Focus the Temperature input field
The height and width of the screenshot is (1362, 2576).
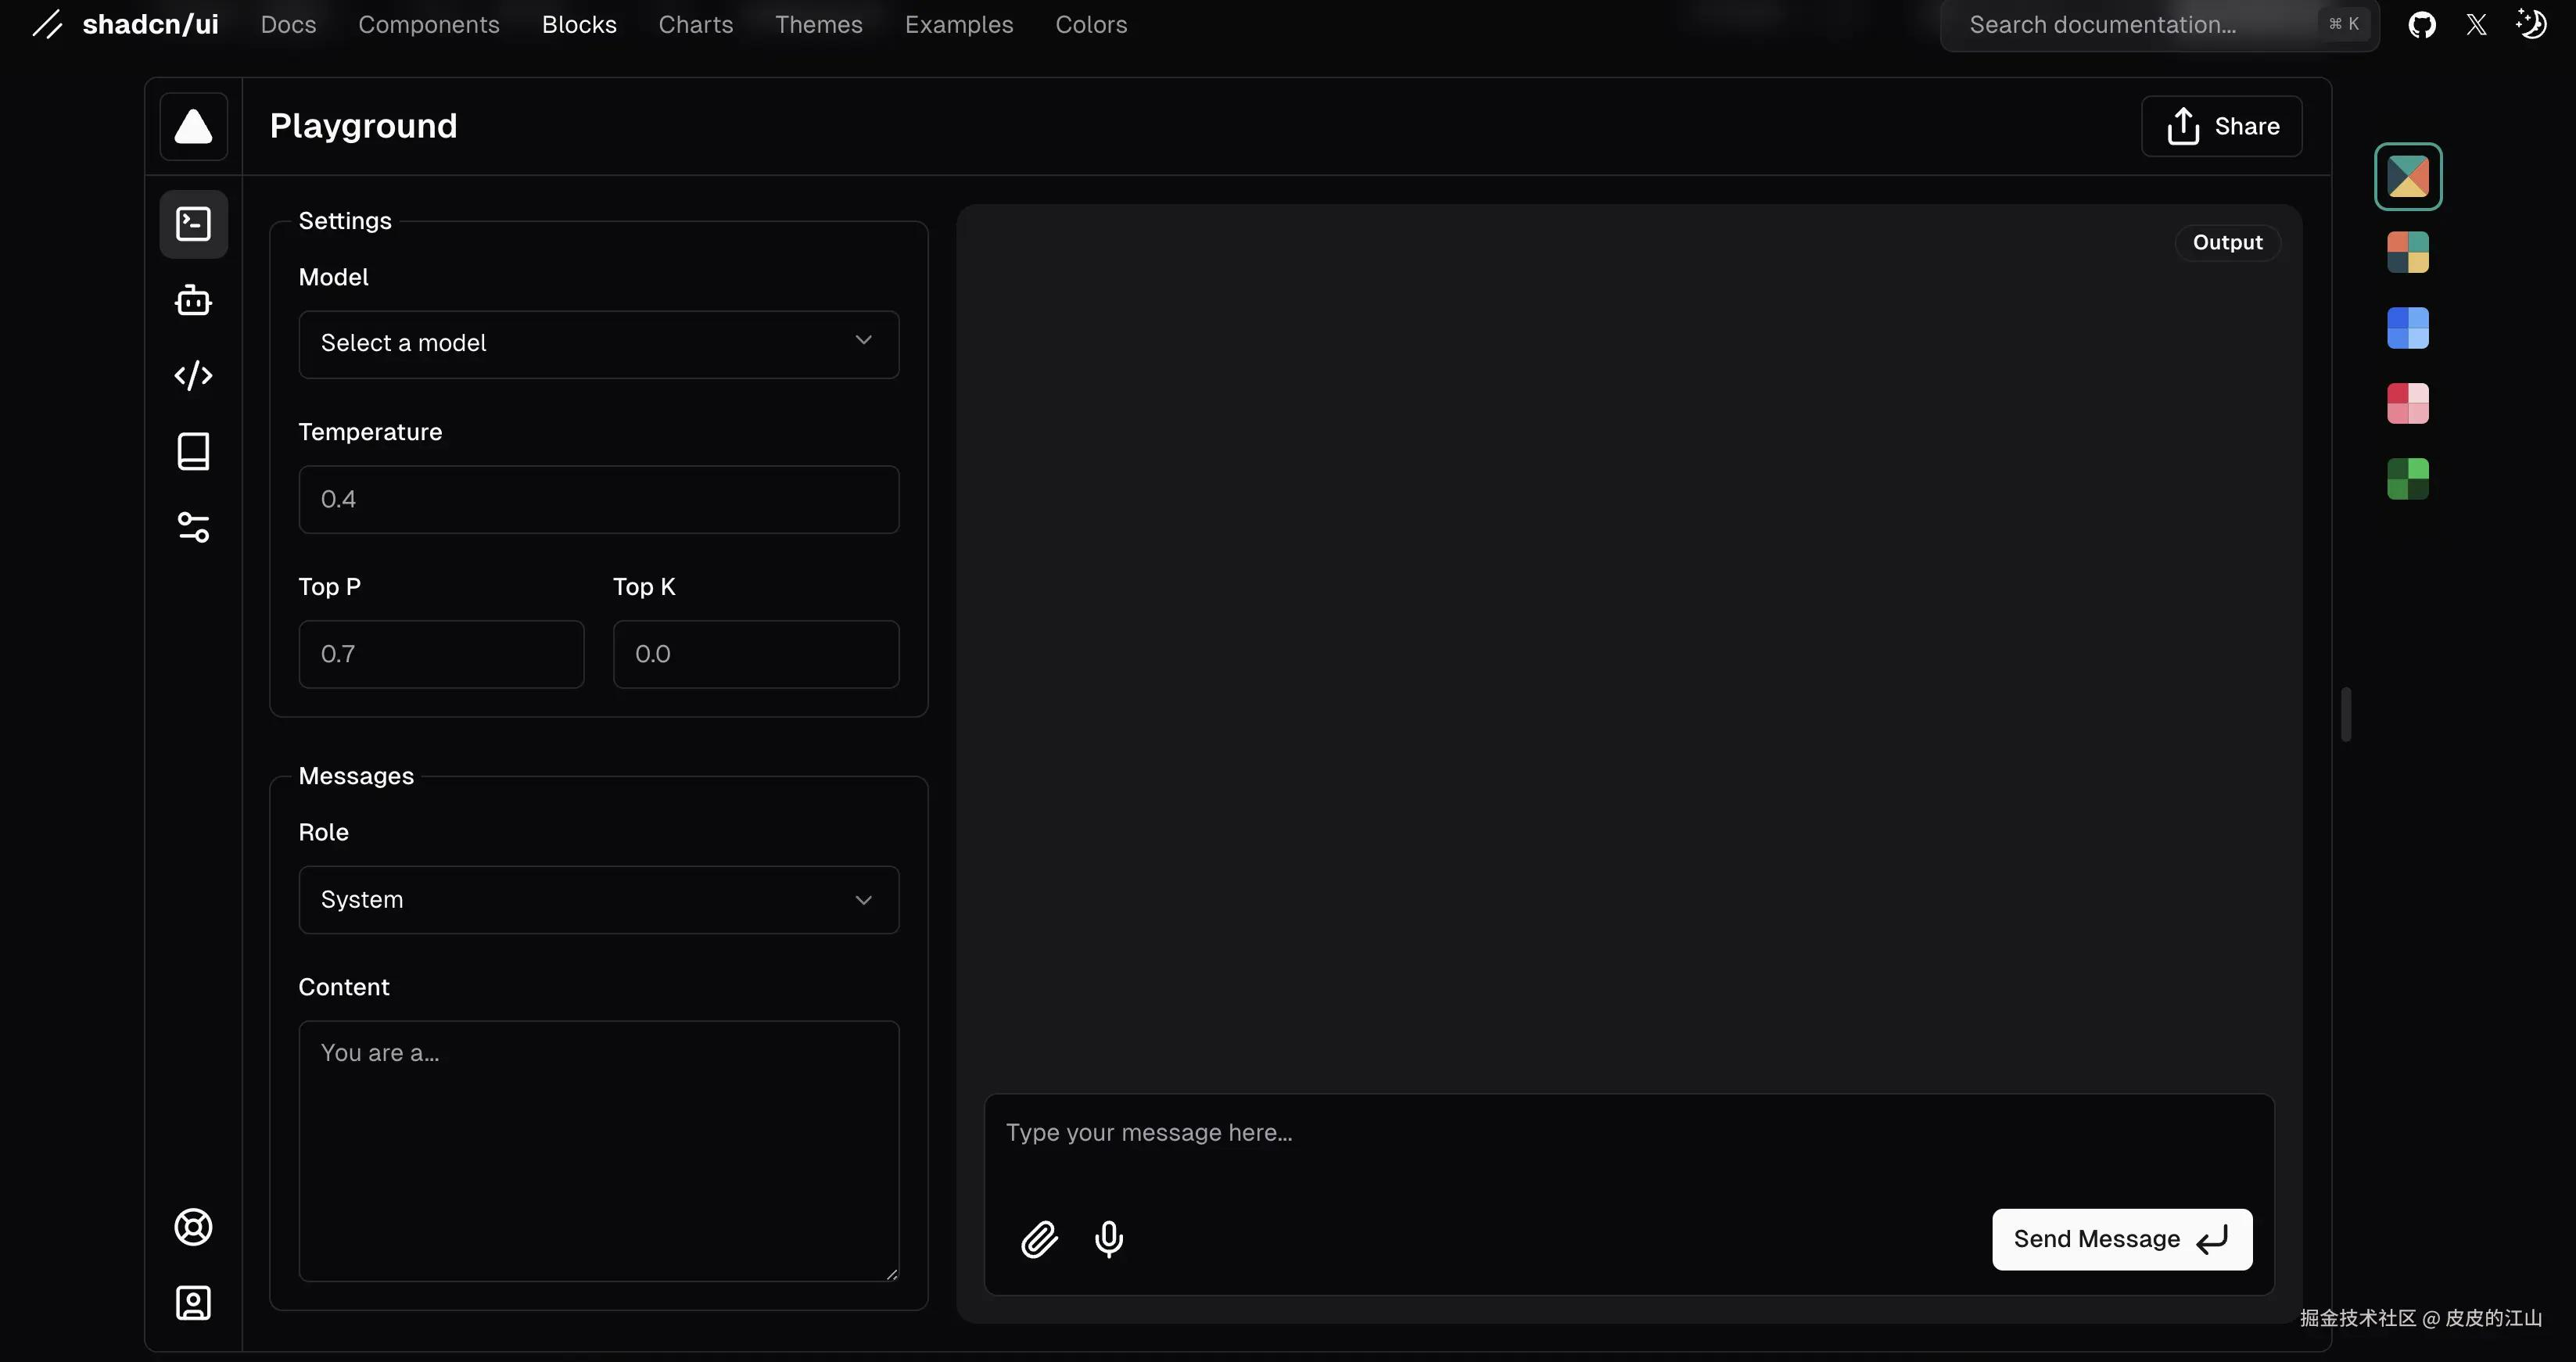click(x=598, y=499)
